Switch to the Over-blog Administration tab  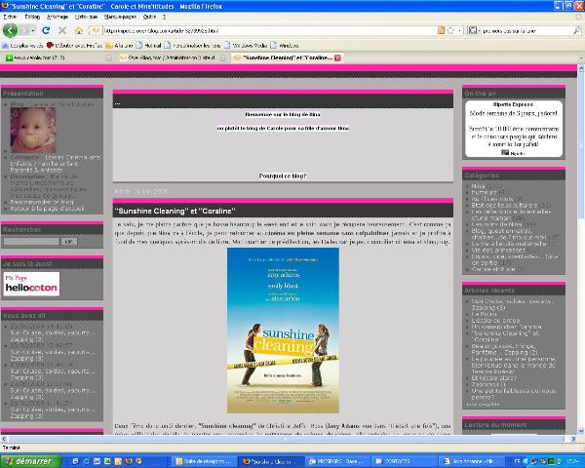[x=172, y=58]
